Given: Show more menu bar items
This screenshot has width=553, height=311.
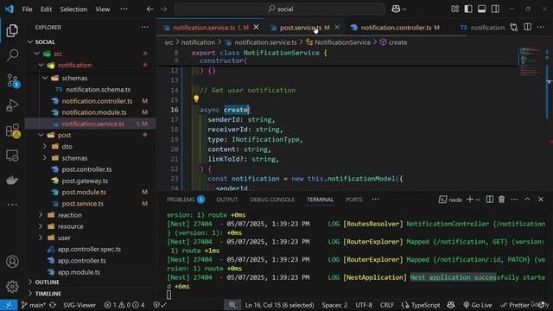Looking at the screenshot, I should (124, 10).
